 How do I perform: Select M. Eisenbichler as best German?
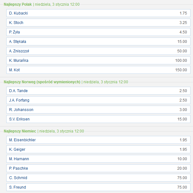coord(98,140)
